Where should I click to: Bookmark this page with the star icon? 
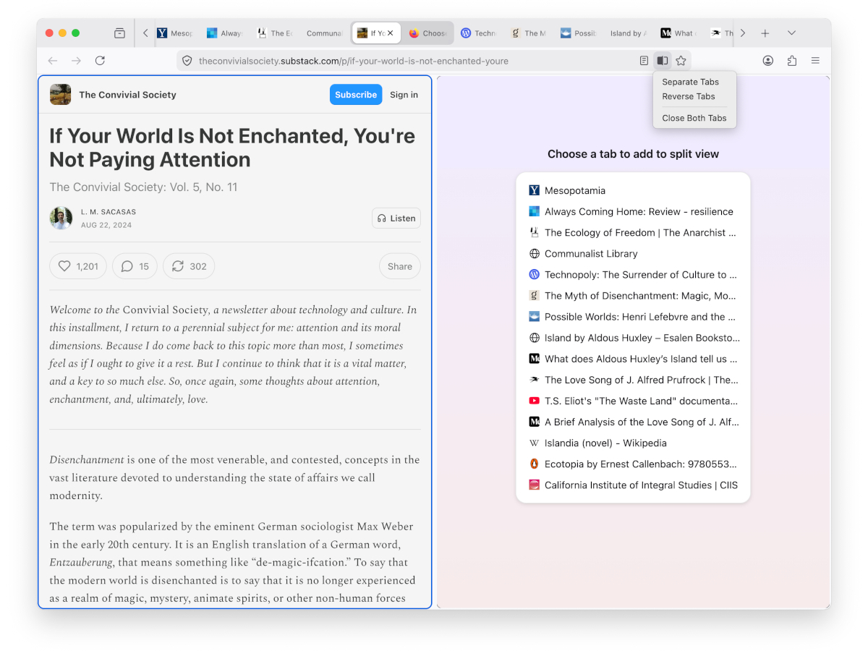pyautogui.click(x=681, y=61)
